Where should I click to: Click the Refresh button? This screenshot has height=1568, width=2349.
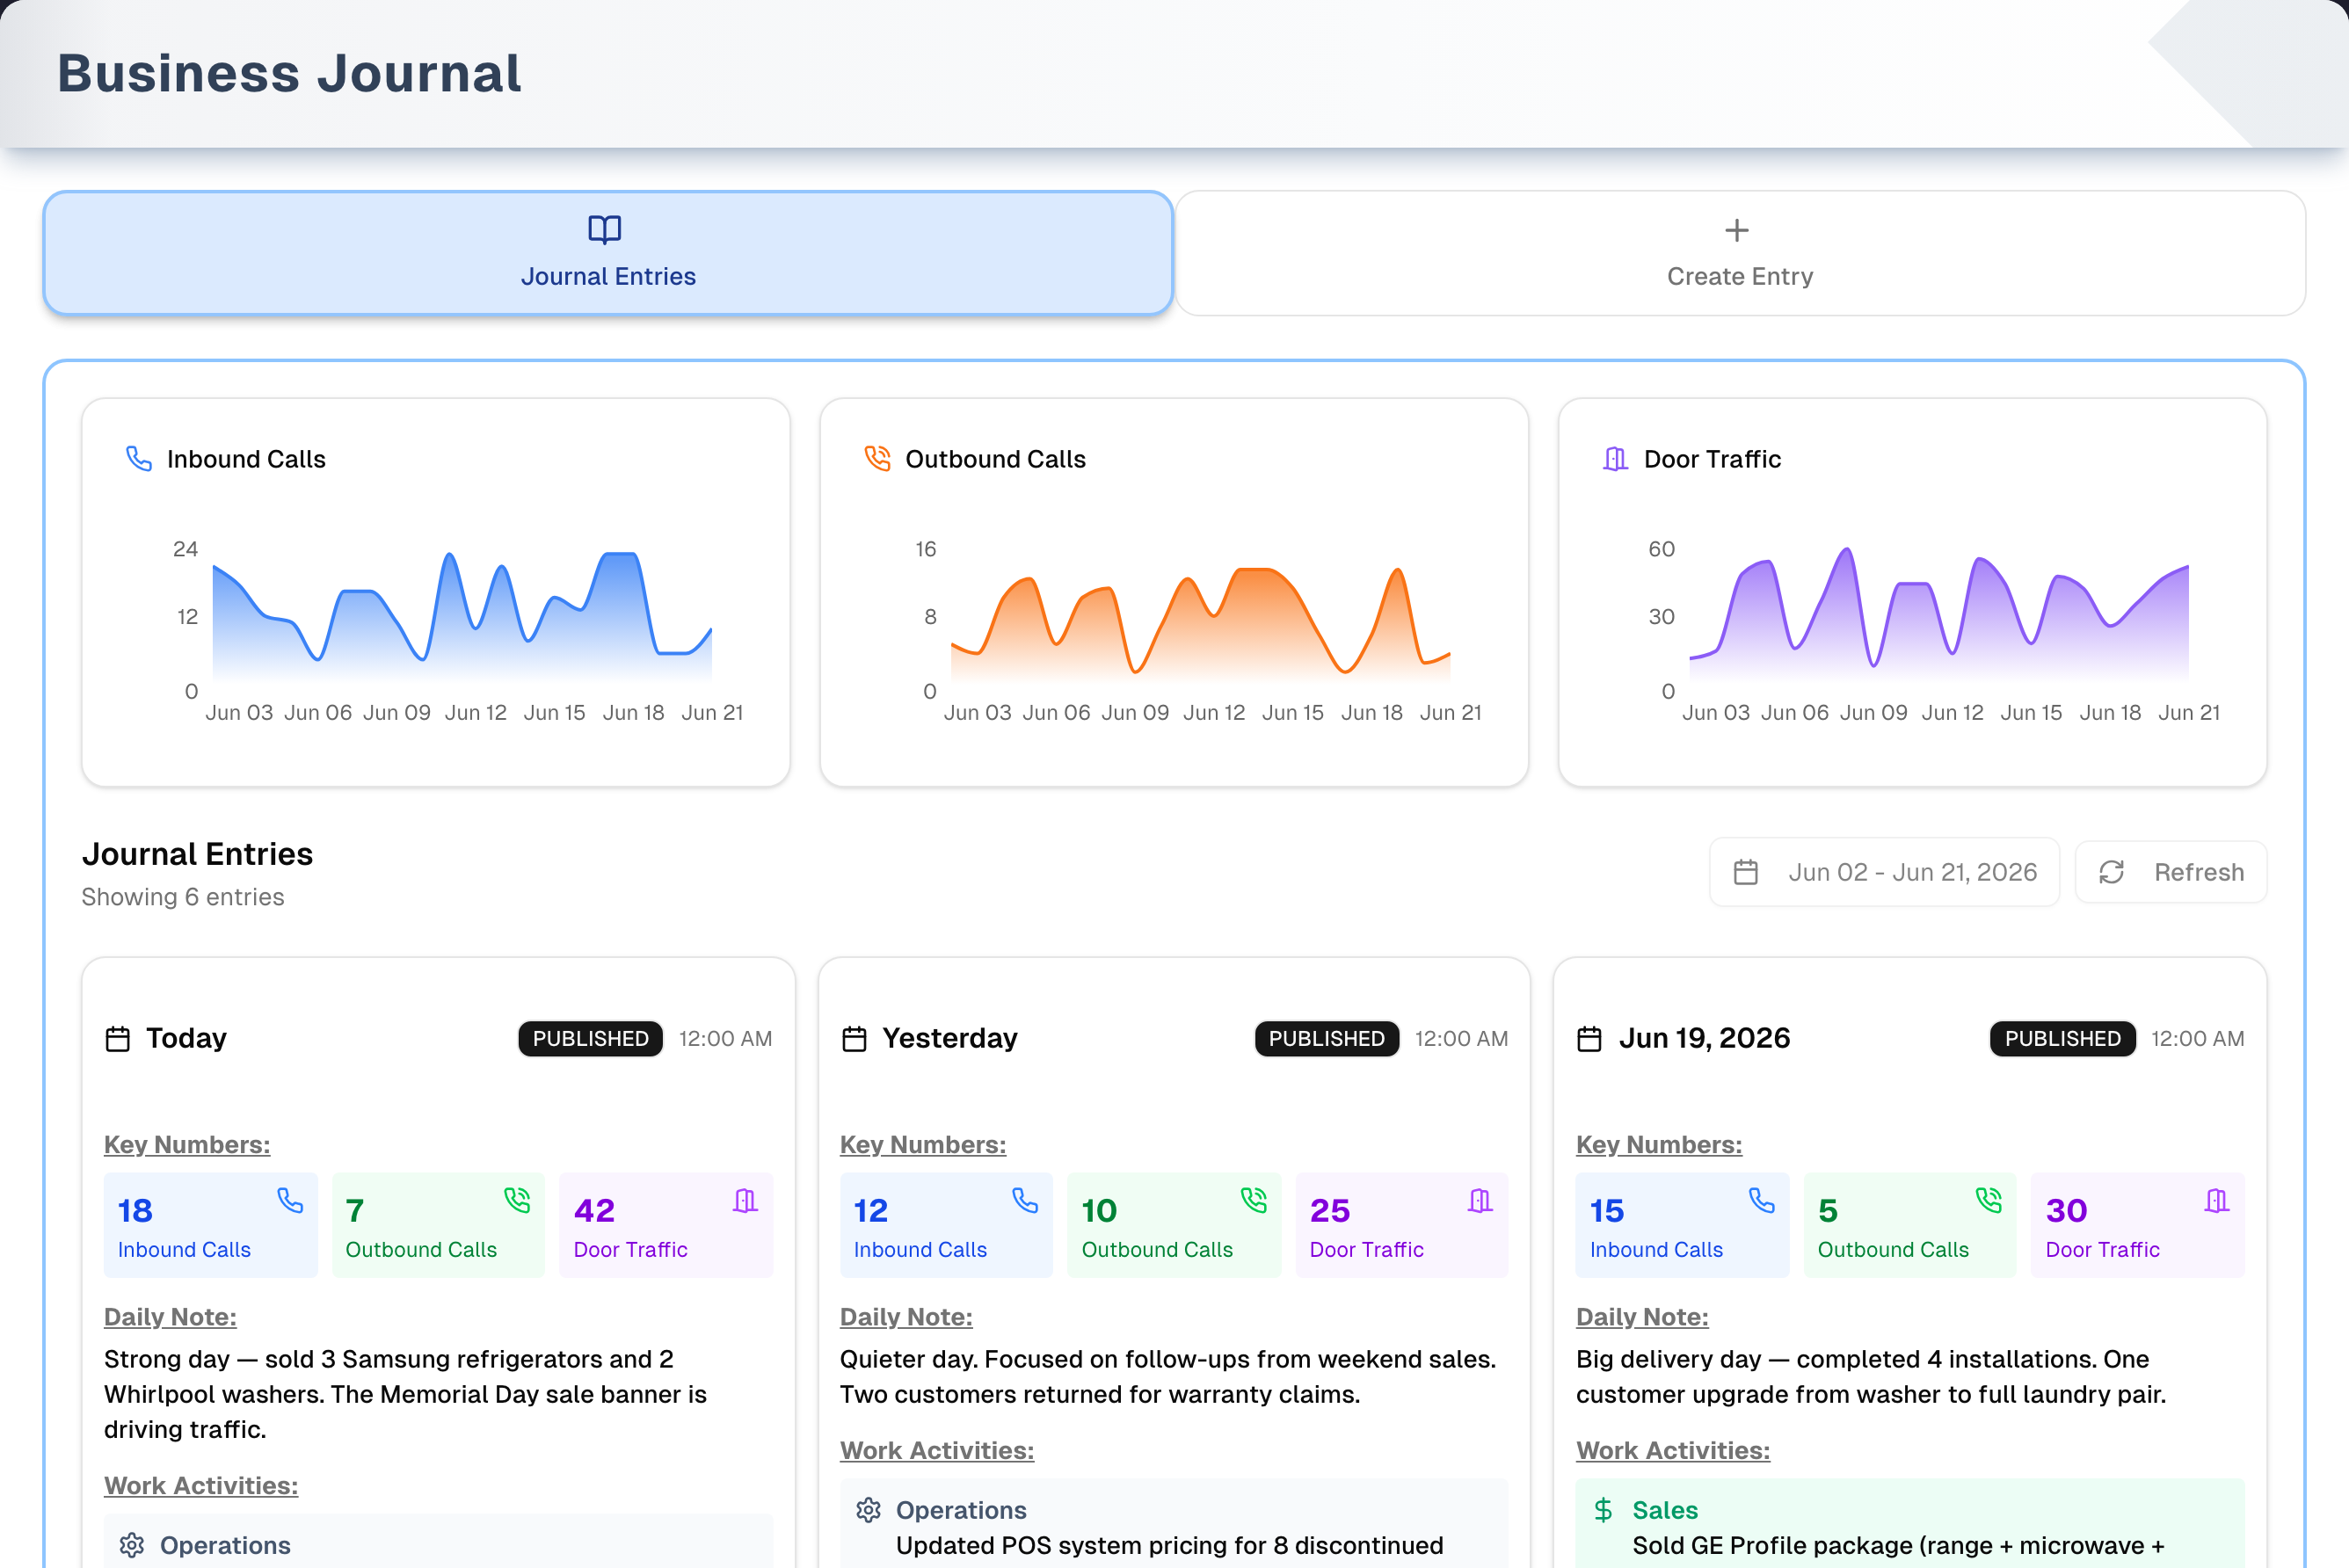point(2171,872)
